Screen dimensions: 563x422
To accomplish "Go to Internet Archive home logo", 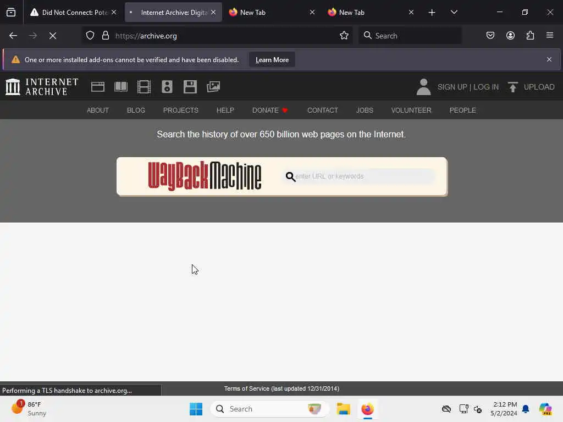I will click(x=42, y=87).
